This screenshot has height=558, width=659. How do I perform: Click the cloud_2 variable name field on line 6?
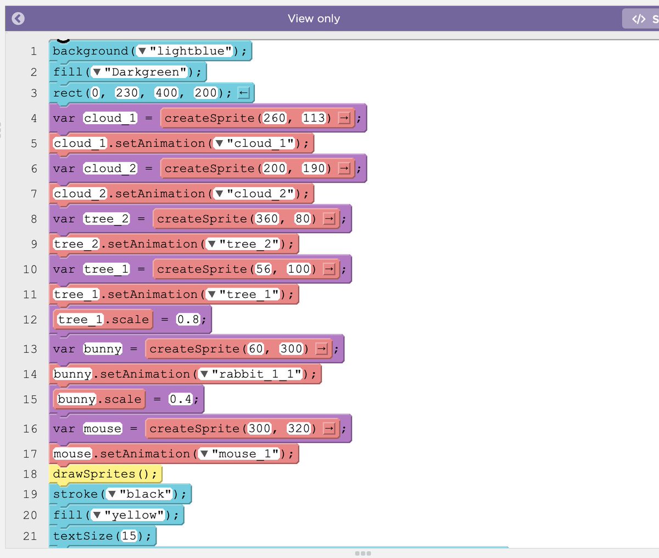tap(110, 168)
